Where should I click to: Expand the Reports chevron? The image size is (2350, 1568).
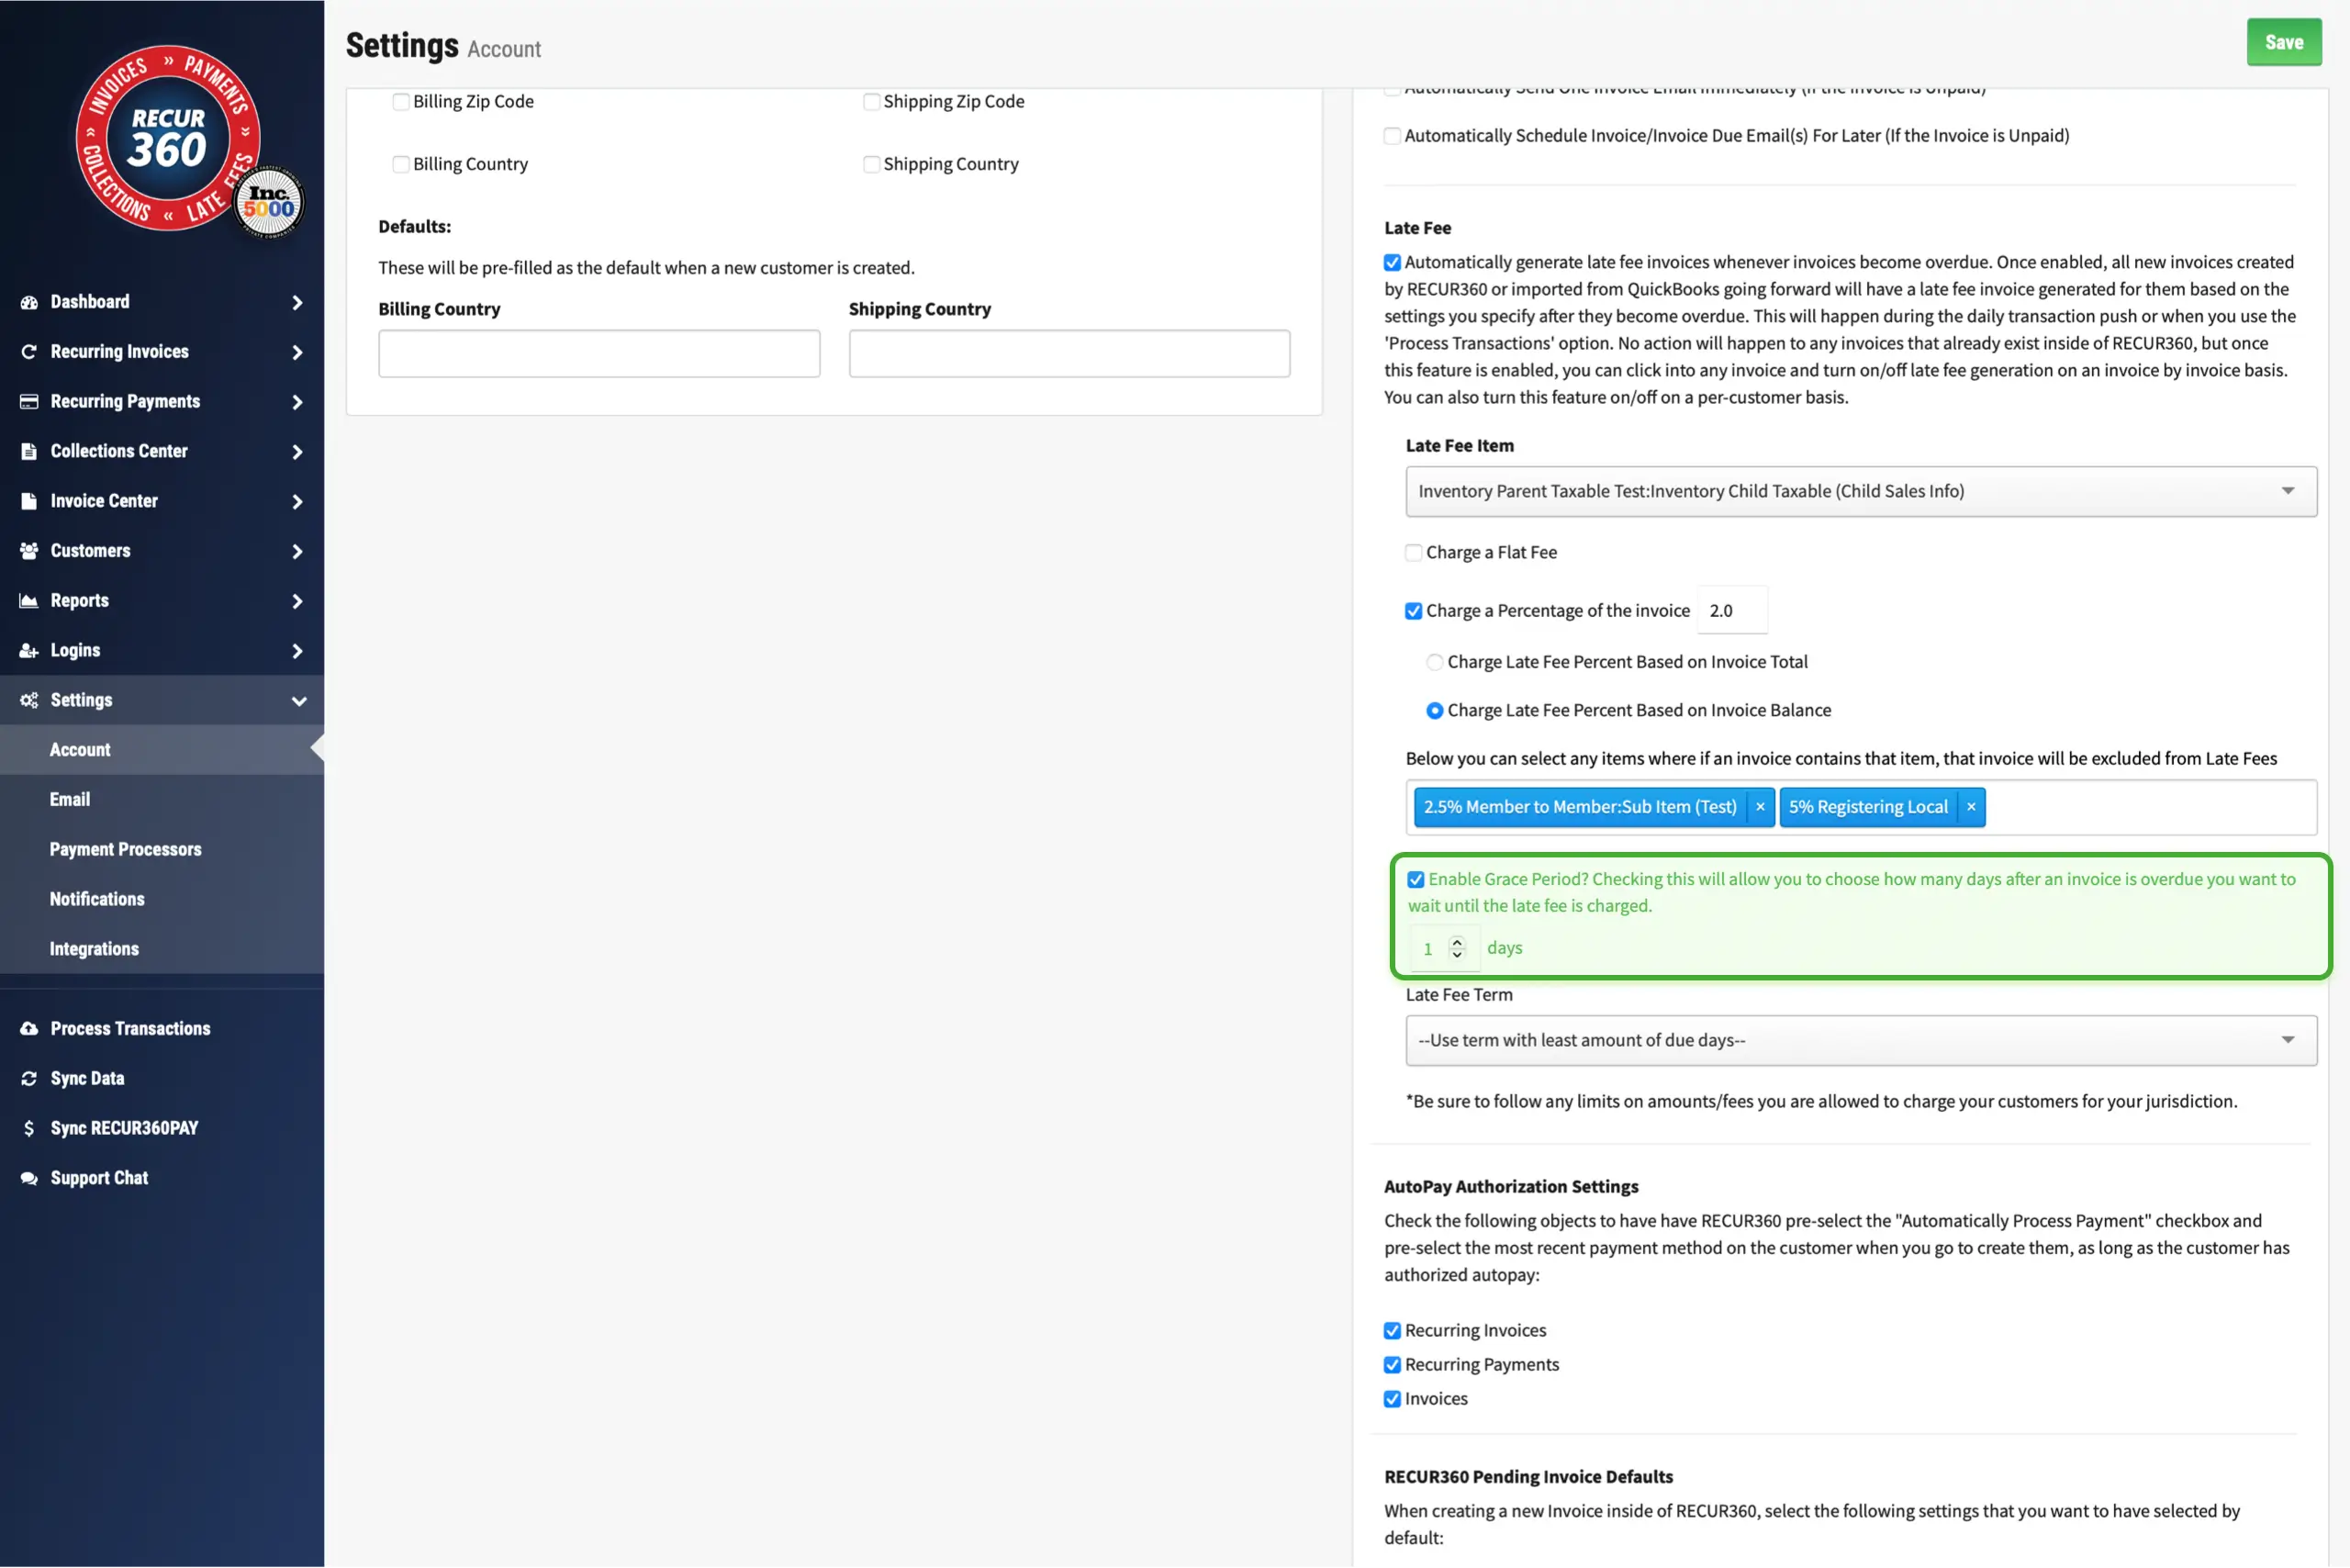(297, 601)
